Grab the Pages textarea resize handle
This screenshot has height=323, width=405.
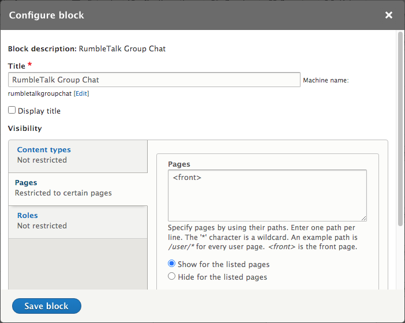(x=363, y=217)
